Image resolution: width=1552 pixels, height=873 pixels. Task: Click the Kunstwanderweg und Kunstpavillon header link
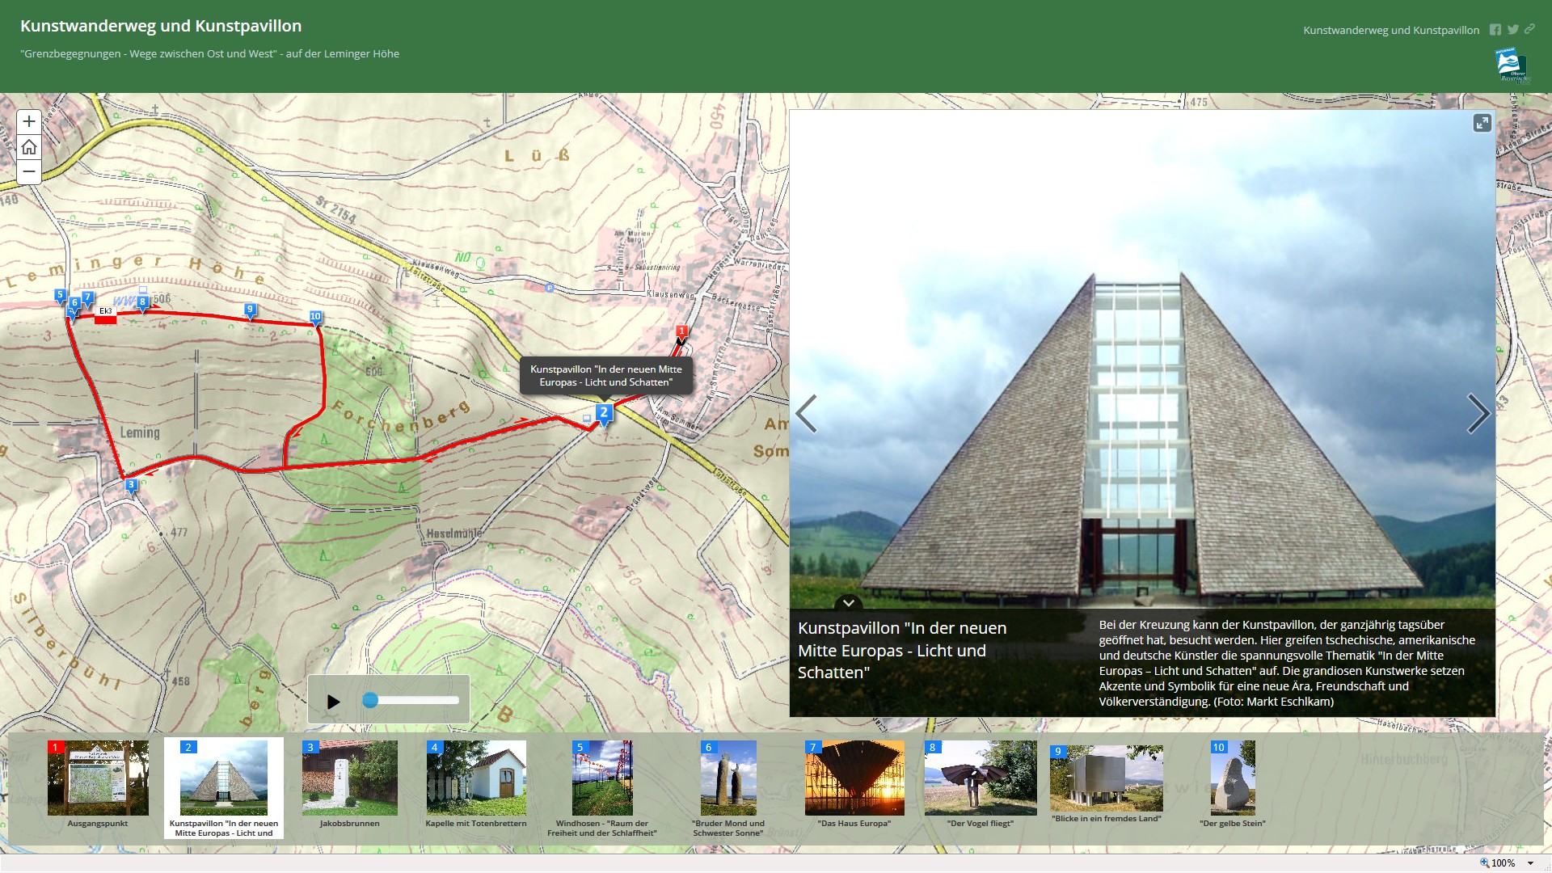pyautogui.click(x=1391, y=30)
